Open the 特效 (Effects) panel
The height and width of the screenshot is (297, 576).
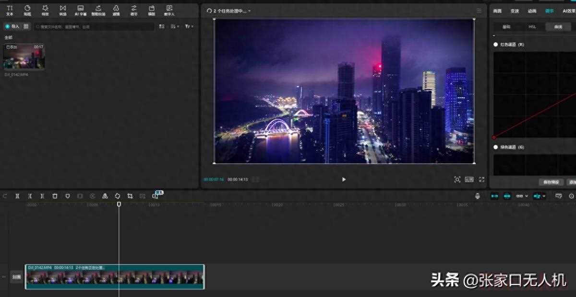[45, 10]
